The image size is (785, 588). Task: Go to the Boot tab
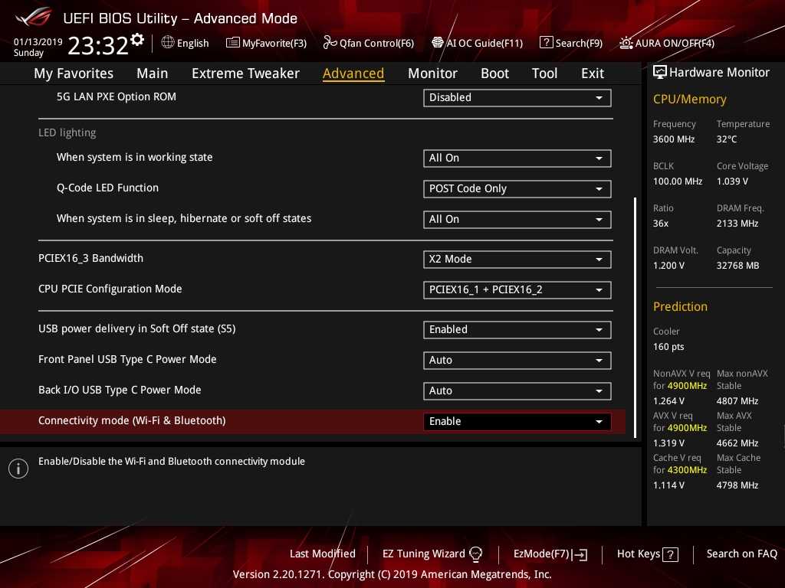[x=494, y=73]
